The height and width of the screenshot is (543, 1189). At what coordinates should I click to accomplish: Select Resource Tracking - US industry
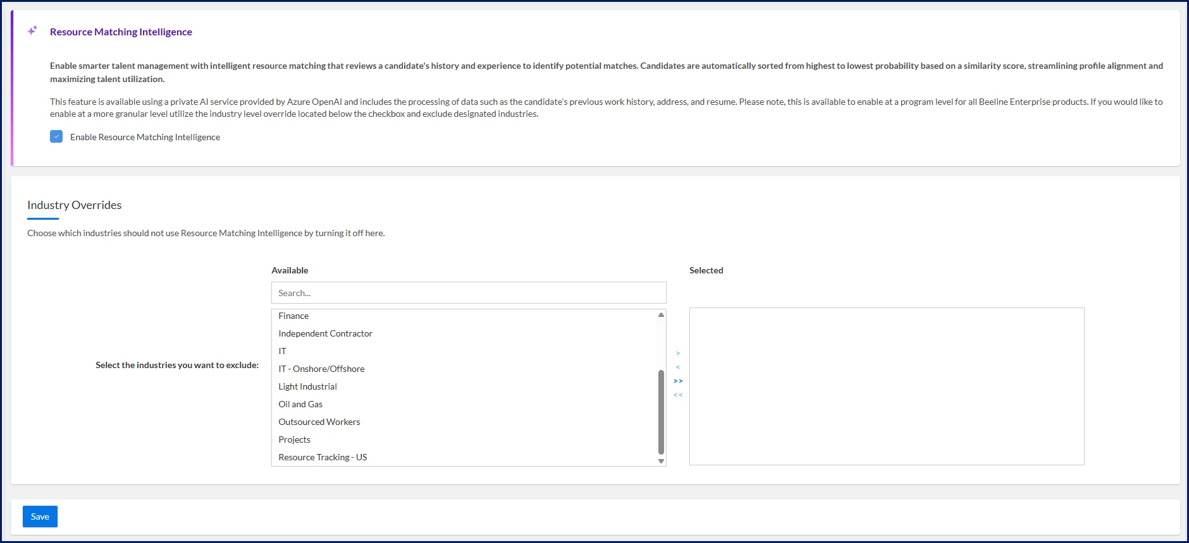point(465,457)
